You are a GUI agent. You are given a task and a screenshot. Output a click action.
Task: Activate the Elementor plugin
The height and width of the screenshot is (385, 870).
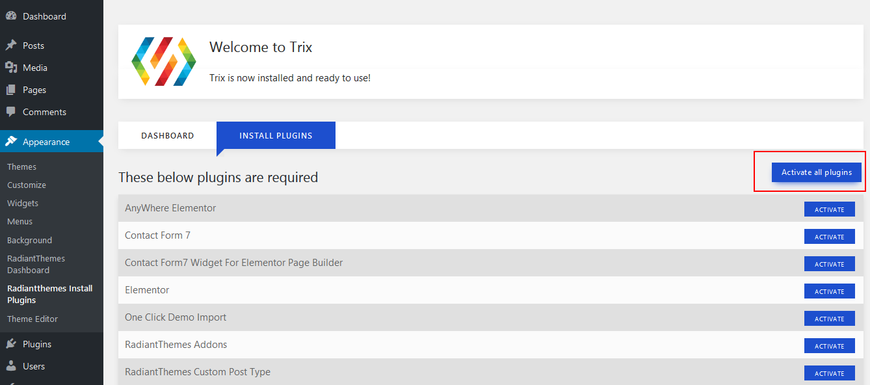tap(829, 291)
